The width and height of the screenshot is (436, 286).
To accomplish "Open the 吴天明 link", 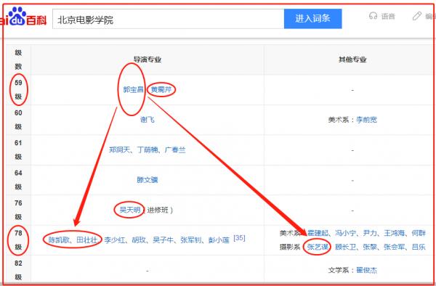I will click(x=129, y=210).
